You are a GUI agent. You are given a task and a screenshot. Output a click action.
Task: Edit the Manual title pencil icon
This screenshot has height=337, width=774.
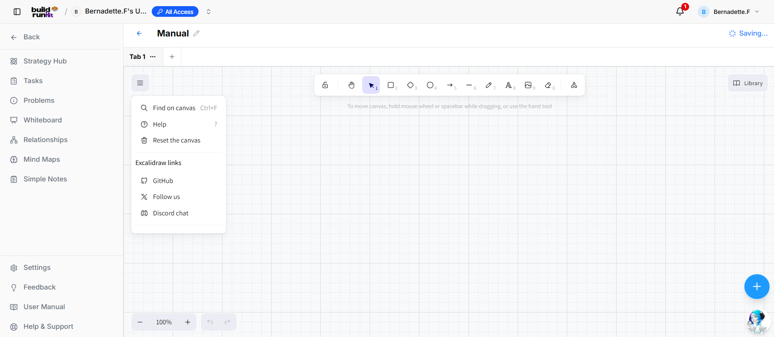pyautogui.click(x=196, y=34)
